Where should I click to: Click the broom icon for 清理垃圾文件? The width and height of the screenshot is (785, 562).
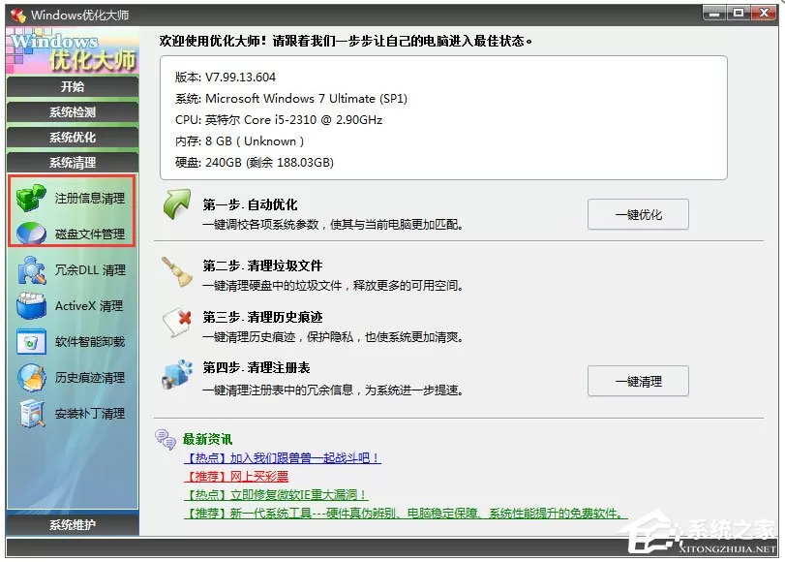pos(177,272)
